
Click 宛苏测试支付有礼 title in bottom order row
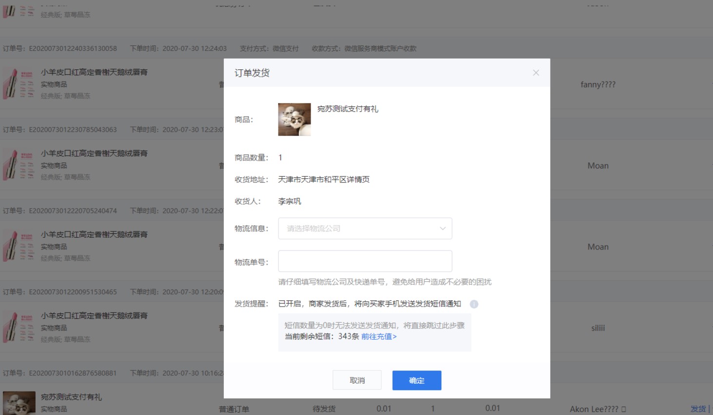point(71,397)
